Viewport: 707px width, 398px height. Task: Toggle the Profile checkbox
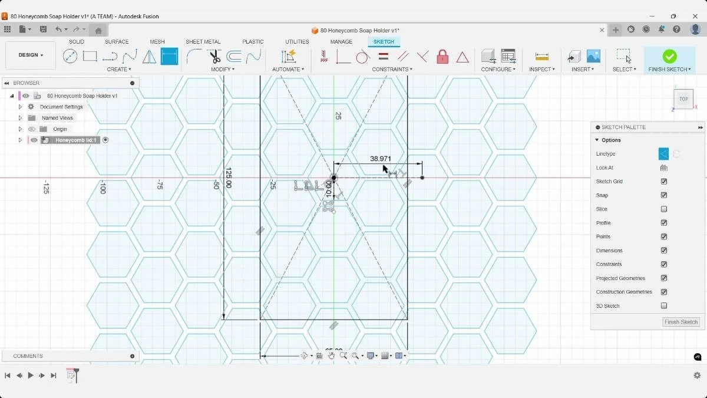tap(664, 223)
